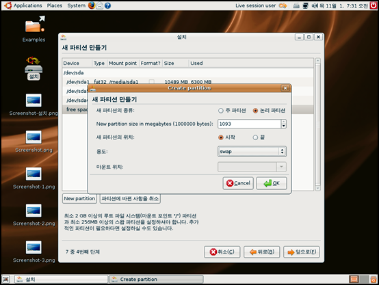Click the partition size input field
This screenshot has width=379, height=285.
pos(249,124)
